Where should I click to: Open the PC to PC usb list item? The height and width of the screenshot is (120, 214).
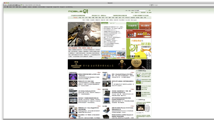pos(111,43)
